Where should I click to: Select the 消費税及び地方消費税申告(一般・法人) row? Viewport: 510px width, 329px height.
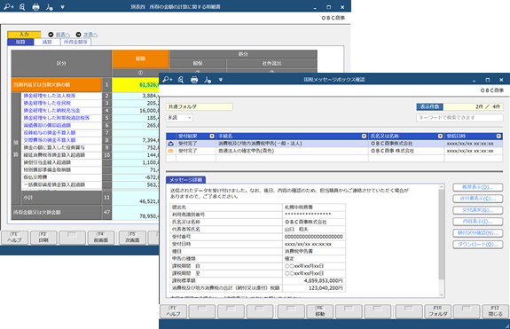[x=334, y=144]
